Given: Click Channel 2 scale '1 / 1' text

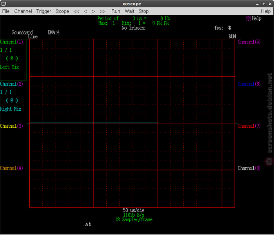Looking at the screenshot, I should [6, 92].
